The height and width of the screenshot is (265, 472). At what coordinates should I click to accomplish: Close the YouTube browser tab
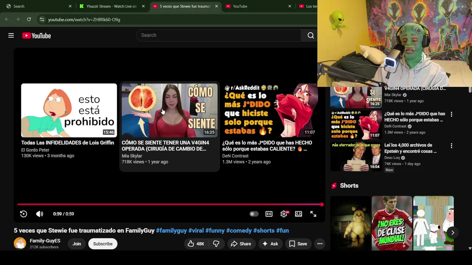pos(289,6)
